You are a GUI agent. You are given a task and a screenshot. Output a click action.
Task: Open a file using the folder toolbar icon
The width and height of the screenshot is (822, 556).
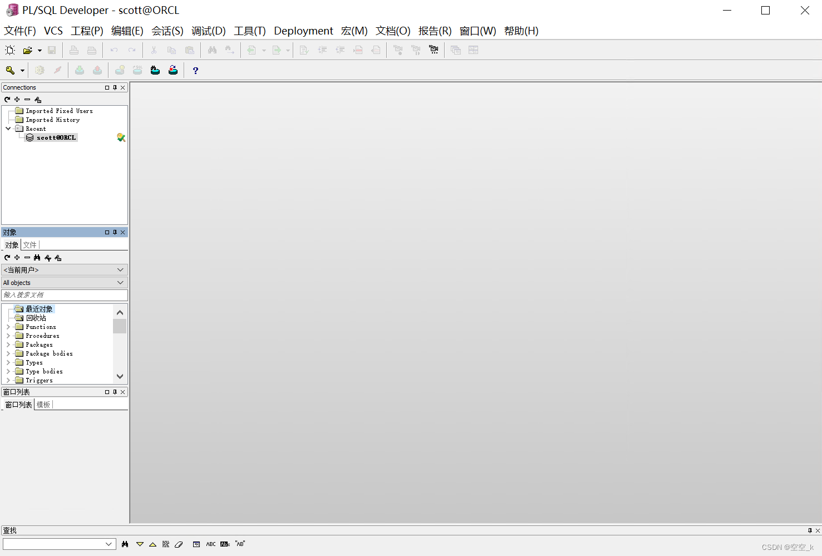click(28, 50)
